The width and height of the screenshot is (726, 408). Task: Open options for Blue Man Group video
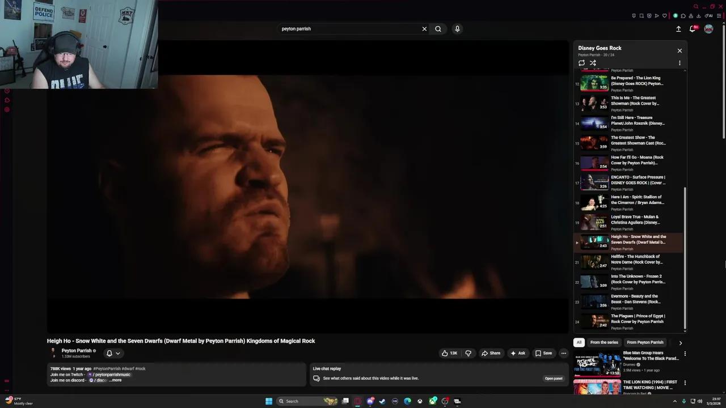[x=685, y=354]
